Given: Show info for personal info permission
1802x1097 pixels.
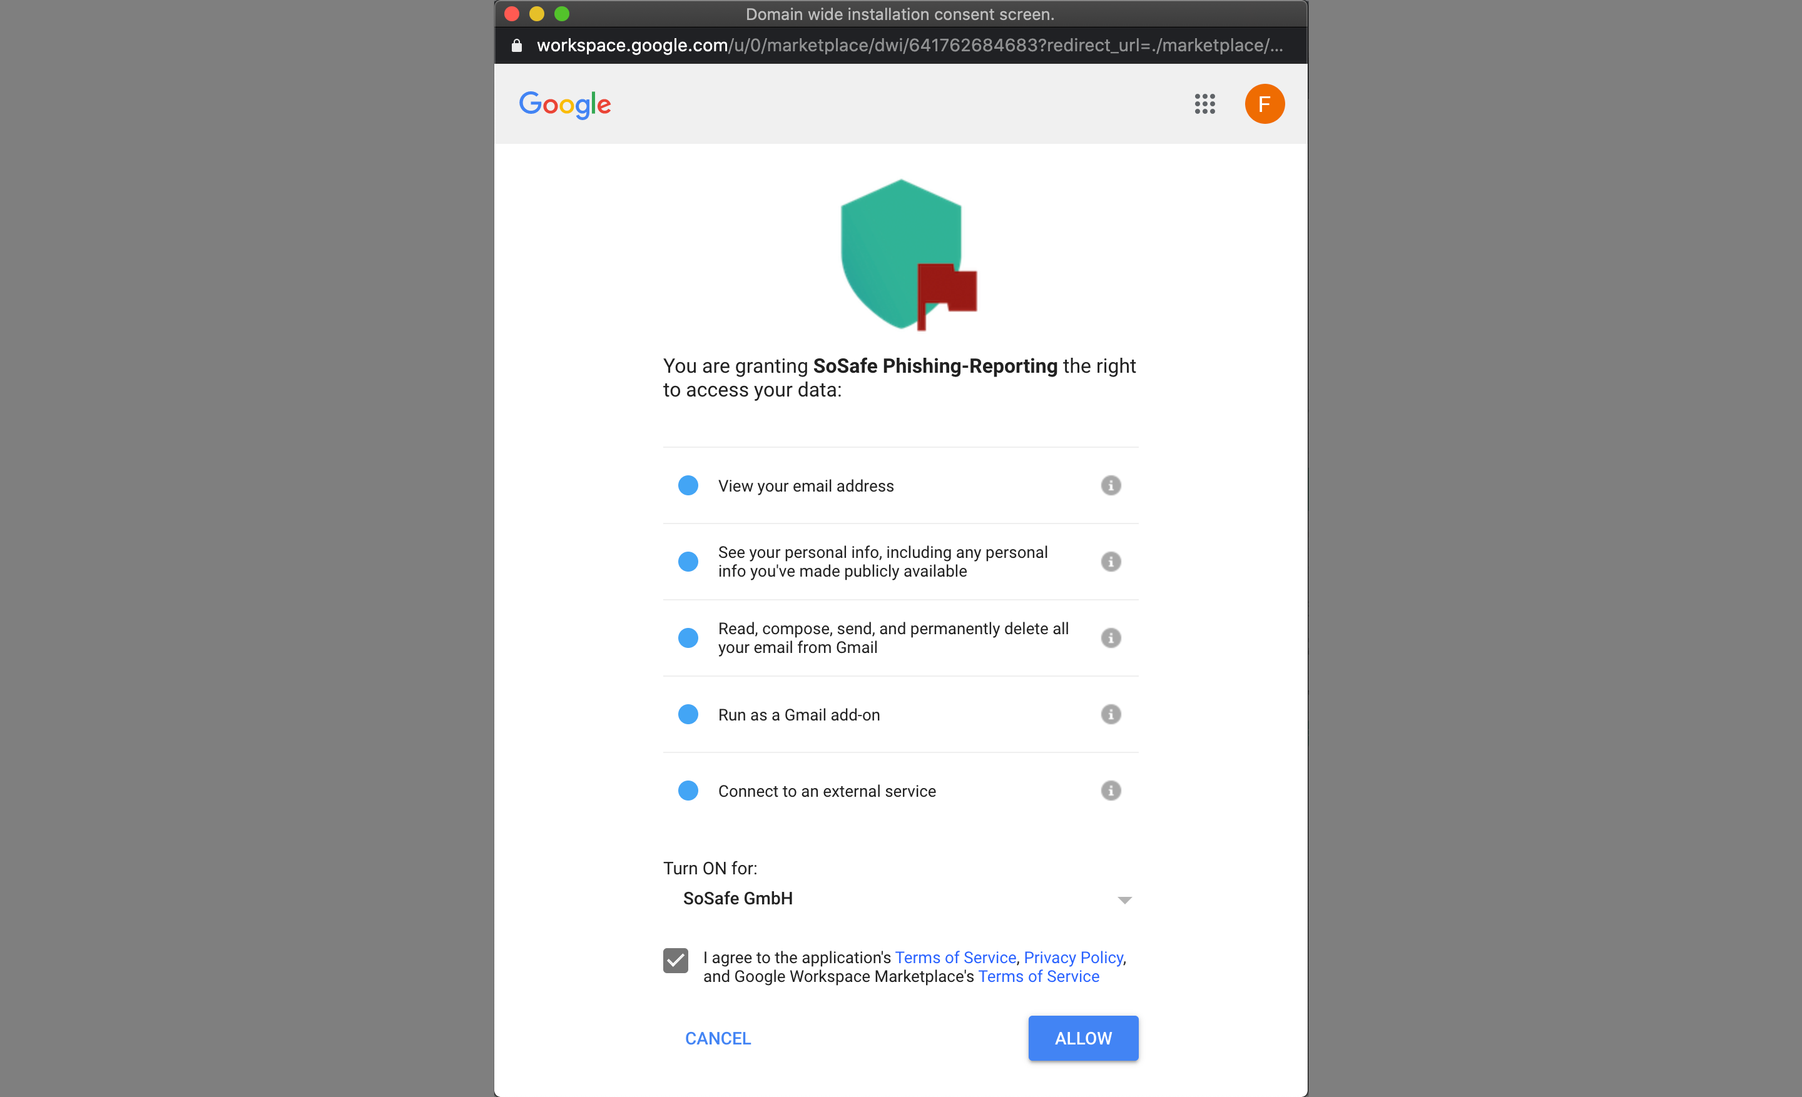Looking at the screenshot, I should click(1110, 561).
